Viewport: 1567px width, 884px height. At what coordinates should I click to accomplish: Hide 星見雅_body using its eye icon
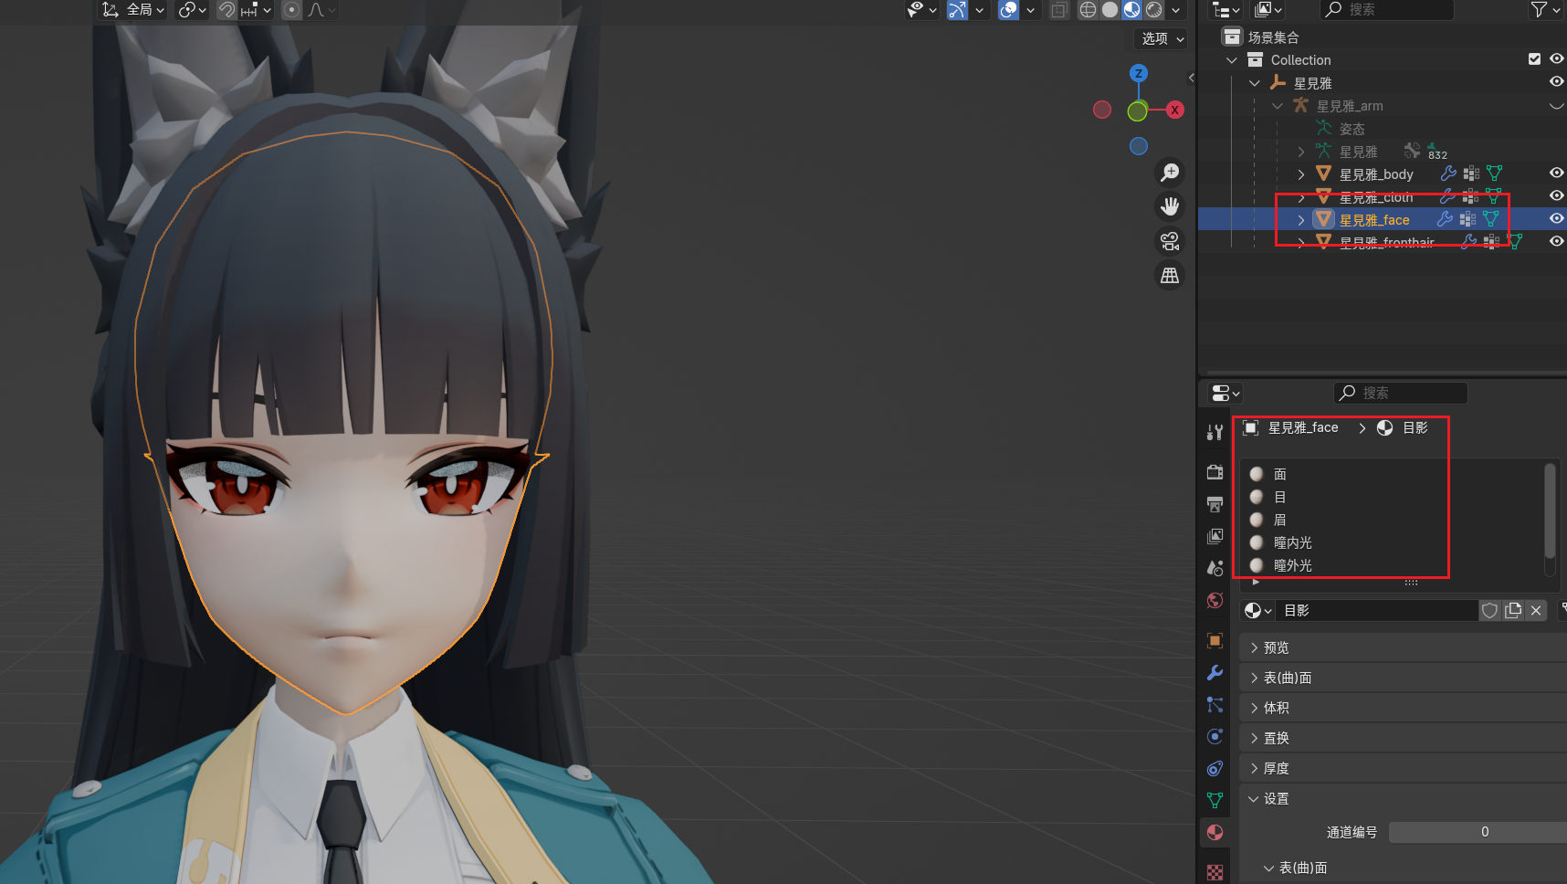pyautogui.click(x=1556, y=173)
